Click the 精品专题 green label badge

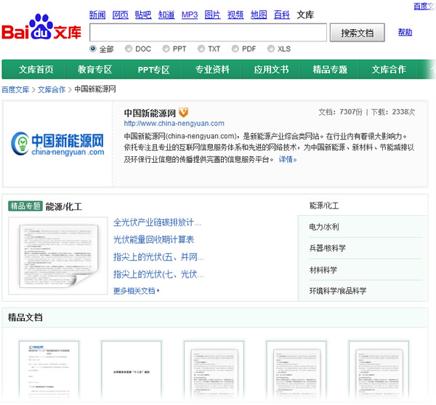pos(25,206)
